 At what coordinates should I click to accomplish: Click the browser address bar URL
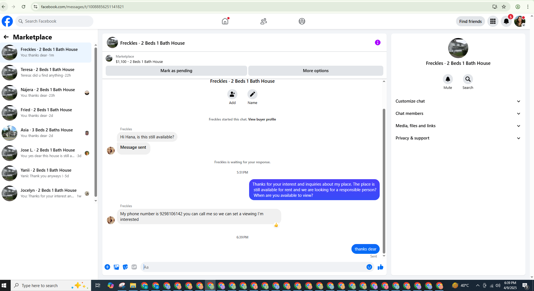pyautogui.click(x=82, y=7)
